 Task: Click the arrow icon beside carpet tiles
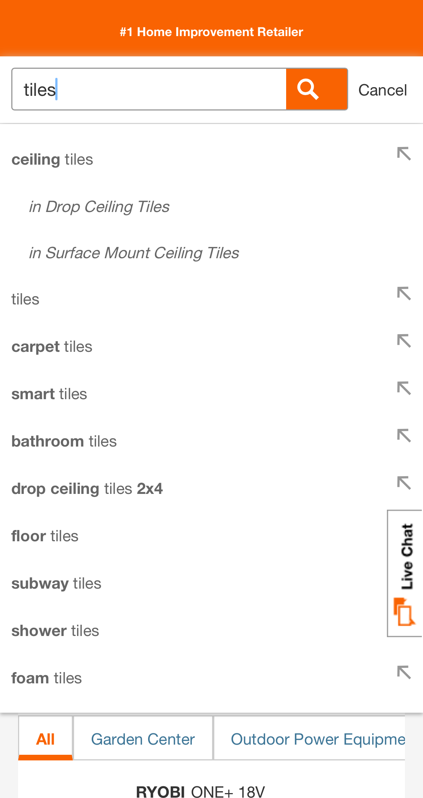click(x=405, y=340)
